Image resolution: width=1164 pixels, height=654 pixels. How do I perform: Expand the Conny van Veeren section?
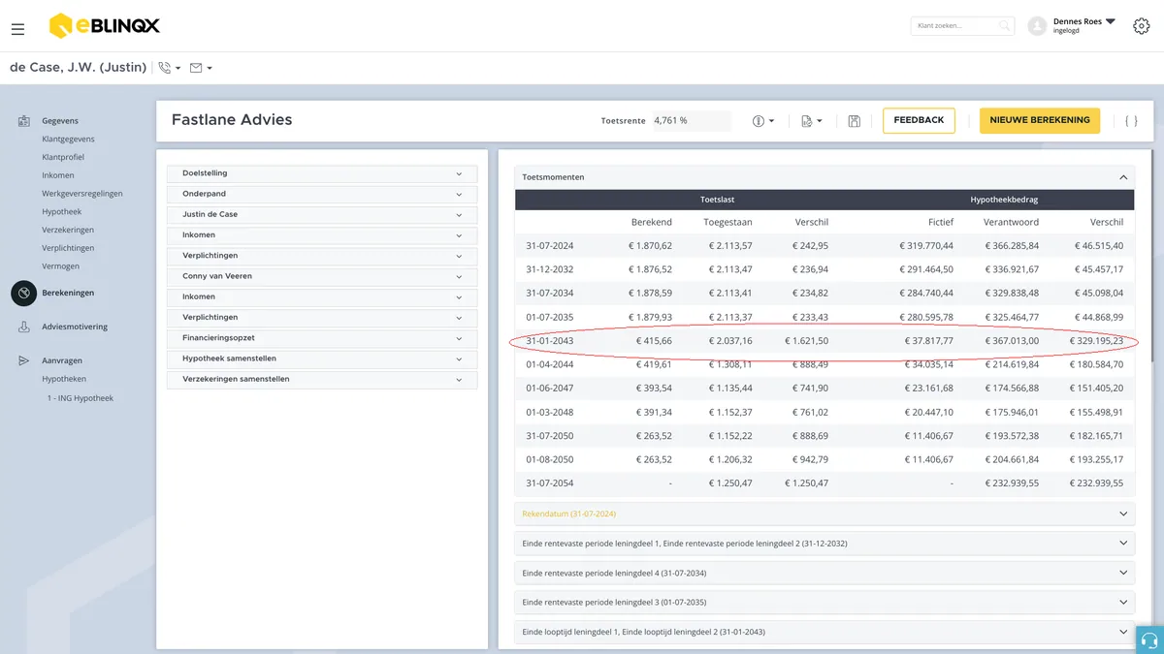tap(322, 276)
